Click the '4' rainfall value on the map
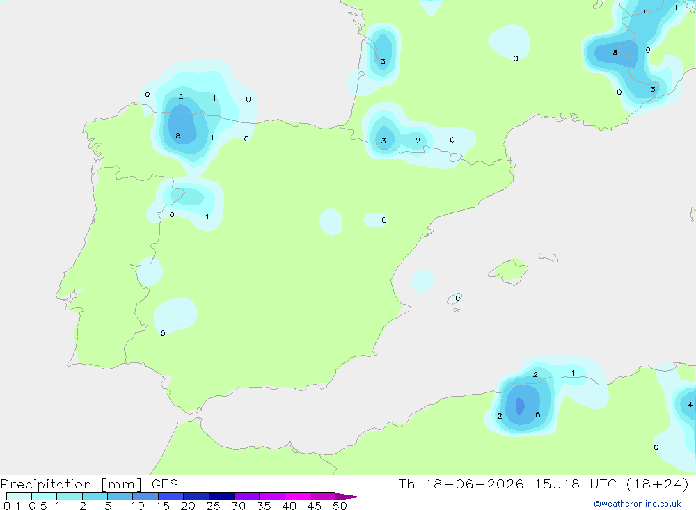This screenshot has height=510, width=696. pyautogui.click(x=690, y=404)
